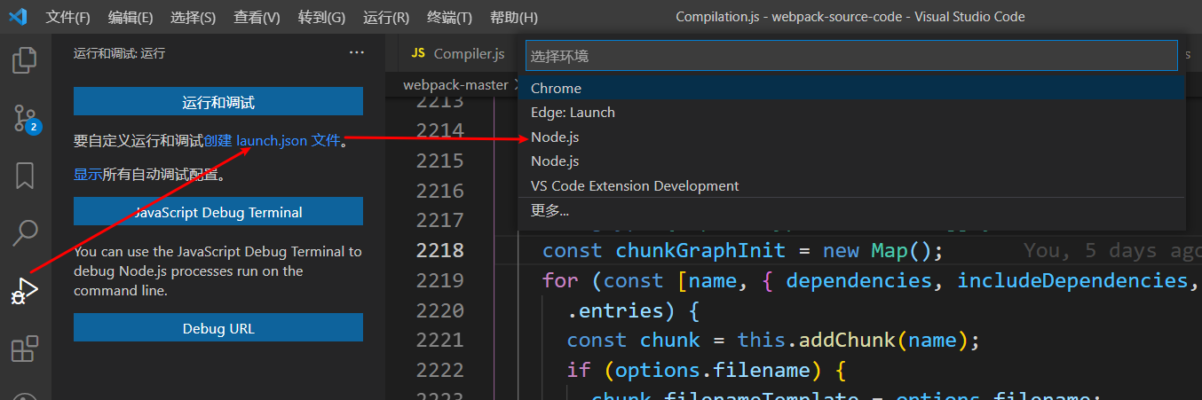Open the Bookmarks view in activity bar
Image resolution: width=1202 pixels, height=400 pixels.
click(25, 176)
